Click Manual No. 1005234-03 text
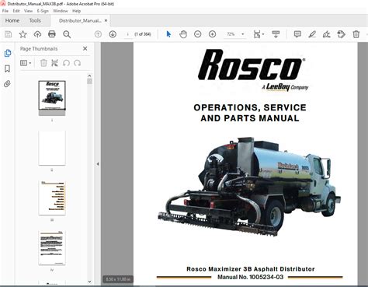Screen dimensions: 368x287 250,277
